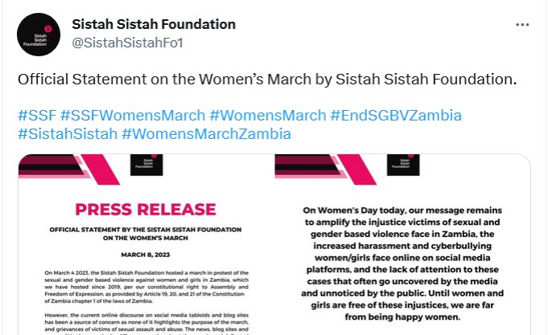Click the pink stripe banner in right image

[x=325, y=170]
